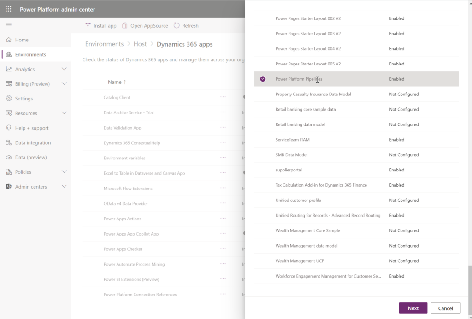Open more options for Microsoft Flow Extensions
The width and height of the screenshot is (472, 319).
click(x=223, y=188)
